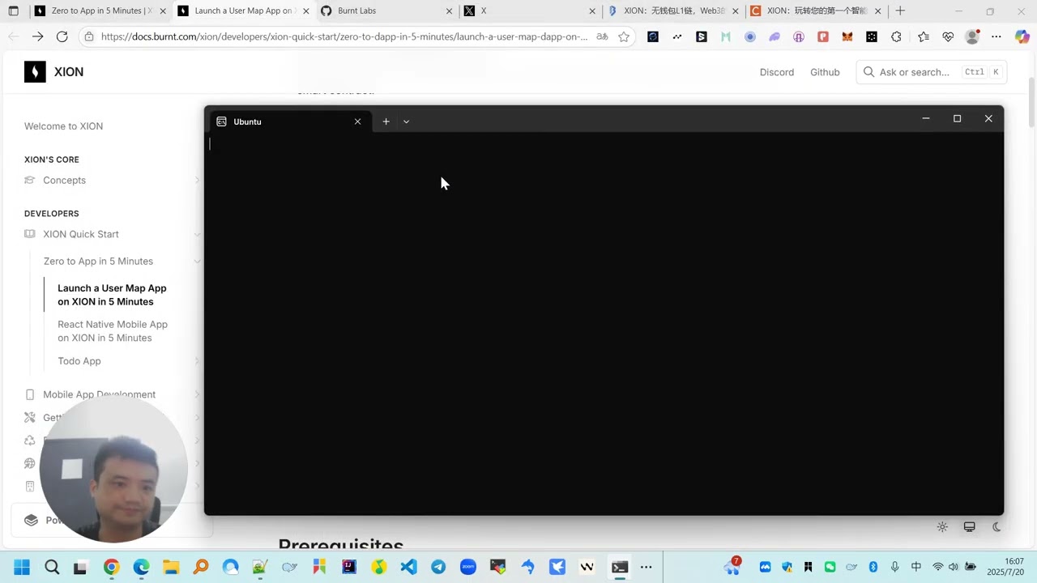Expand the Todo App chevron
Viewport: 1037px width, 583px height.
pos(197,361)
